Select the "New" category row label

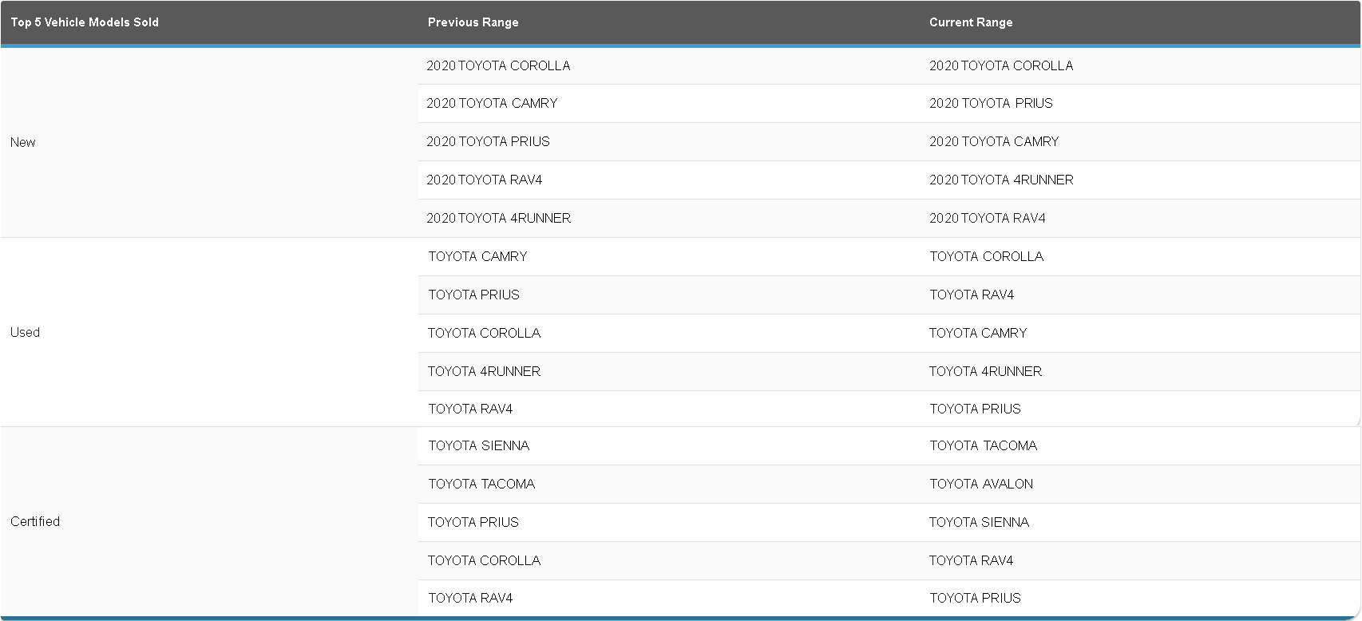(x=23, y=142)
